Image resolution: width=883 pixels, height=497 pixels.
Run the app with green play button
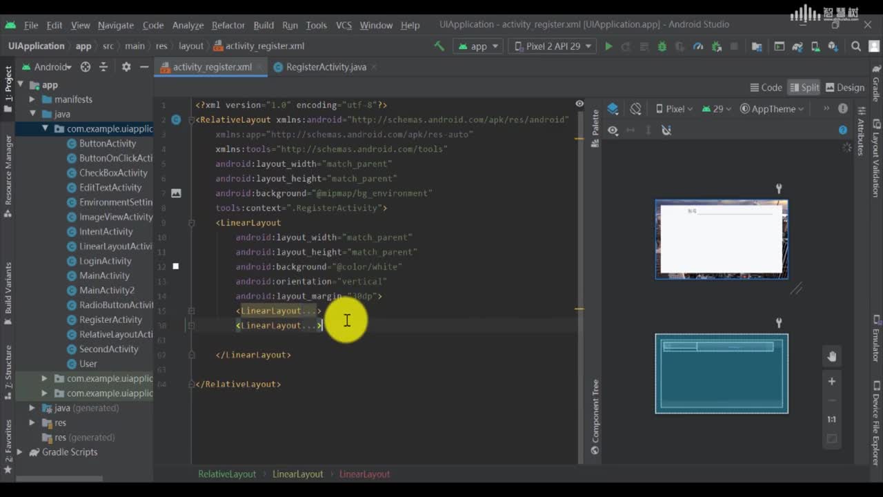tap(608, 46)
